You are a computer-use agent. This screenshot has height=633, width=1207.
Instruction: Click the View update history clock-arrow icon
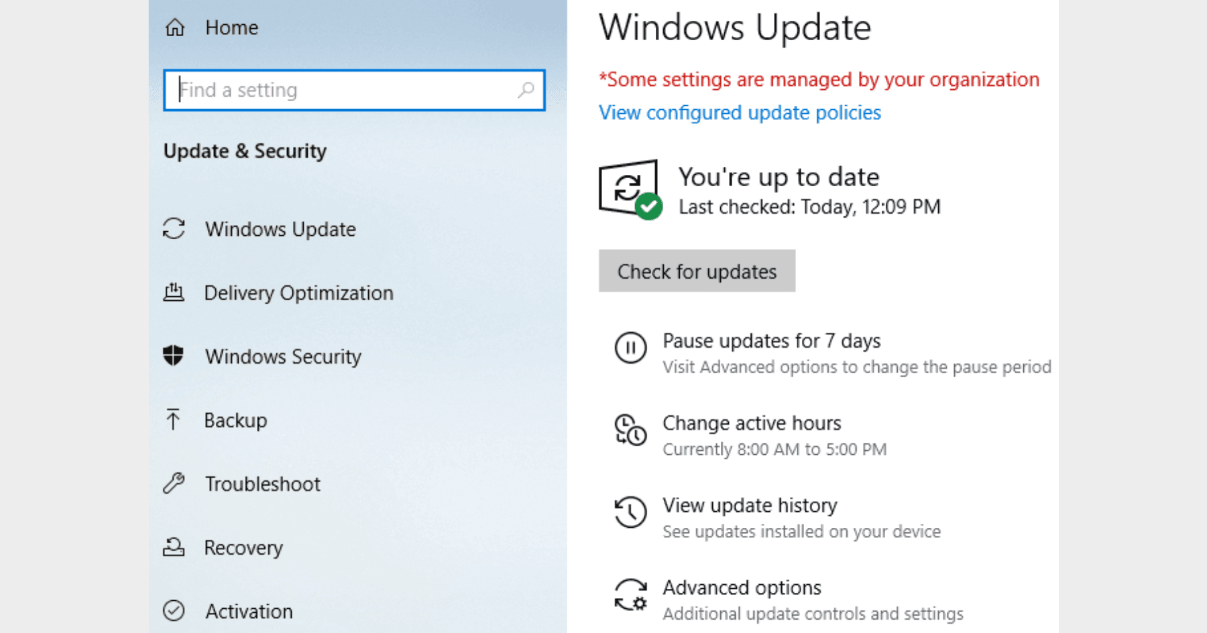pos(630,514)
